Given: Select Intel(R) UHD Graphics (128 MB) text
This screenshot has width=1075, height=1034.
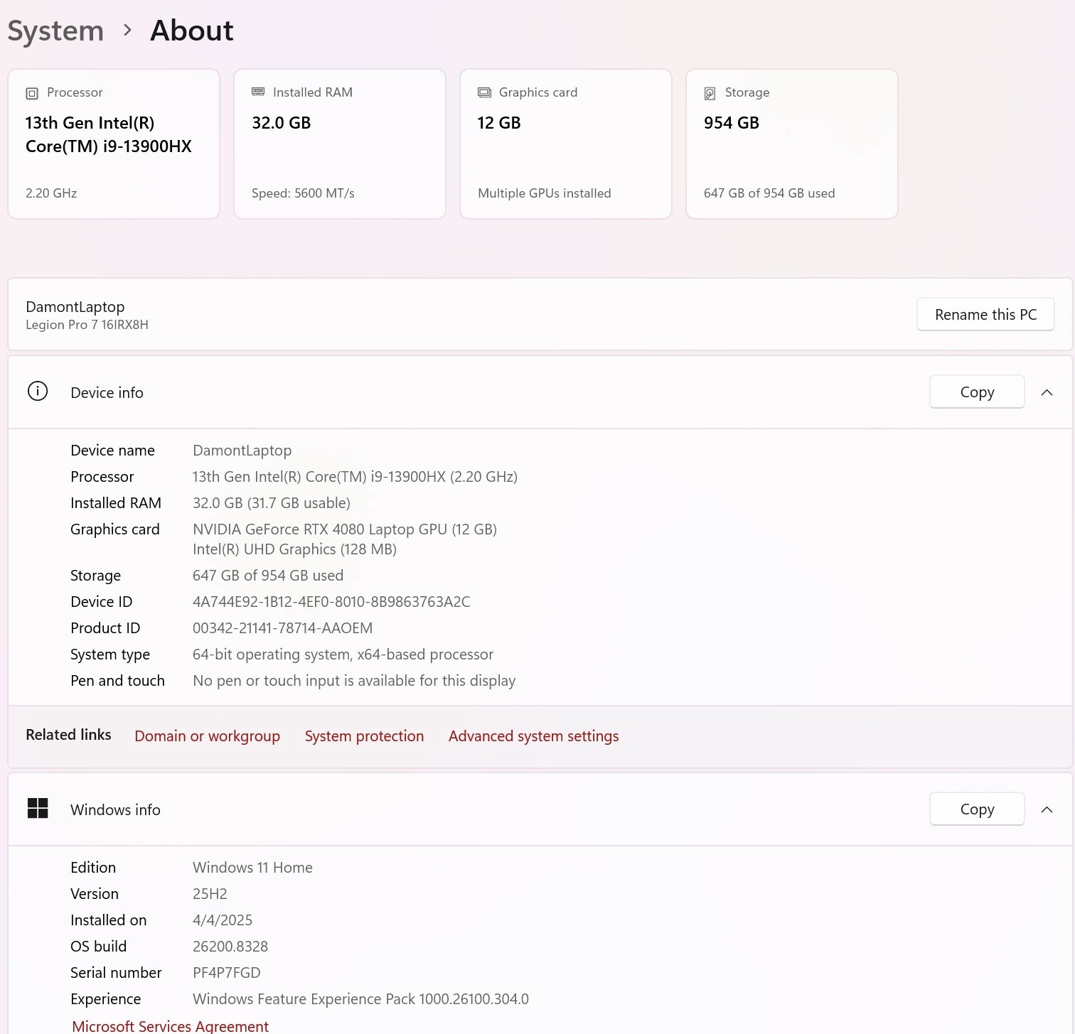Looking at the screenshot, I should (294, 549).
